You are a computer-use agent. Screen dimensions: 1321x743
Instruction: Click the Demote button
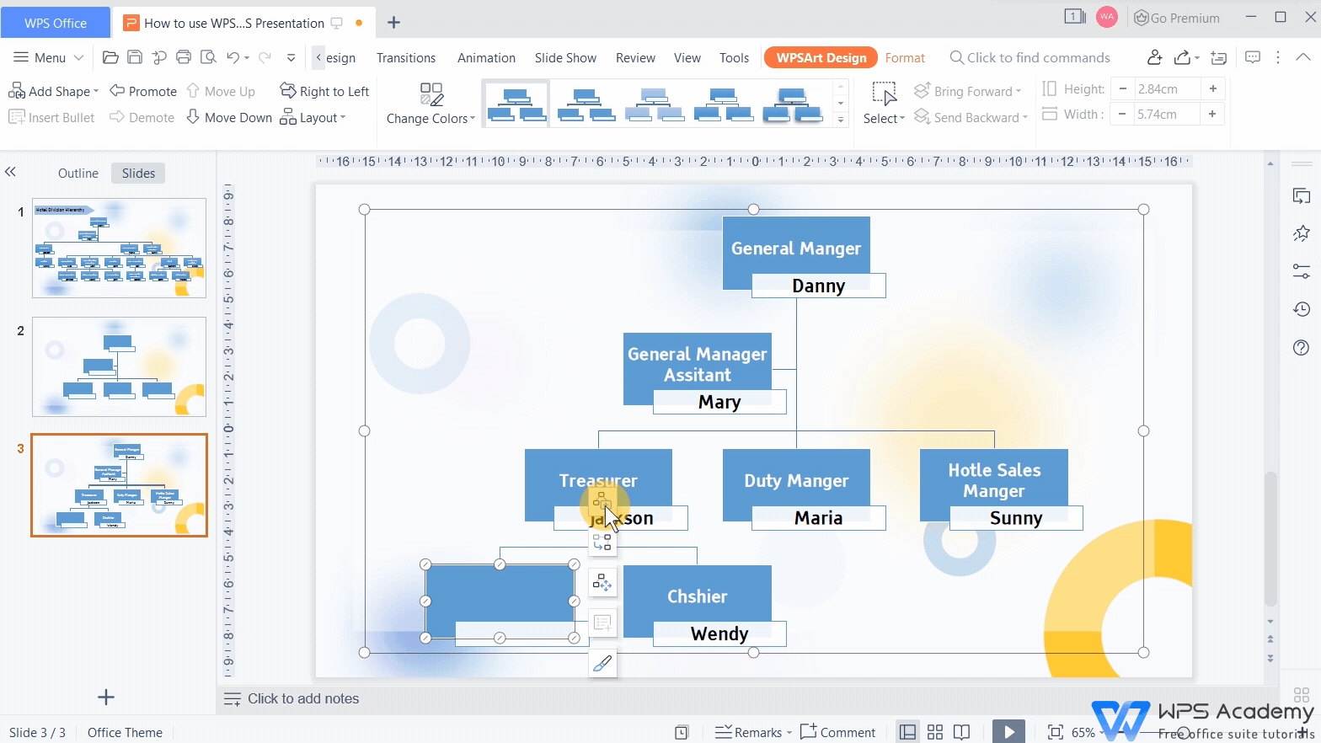142,117
